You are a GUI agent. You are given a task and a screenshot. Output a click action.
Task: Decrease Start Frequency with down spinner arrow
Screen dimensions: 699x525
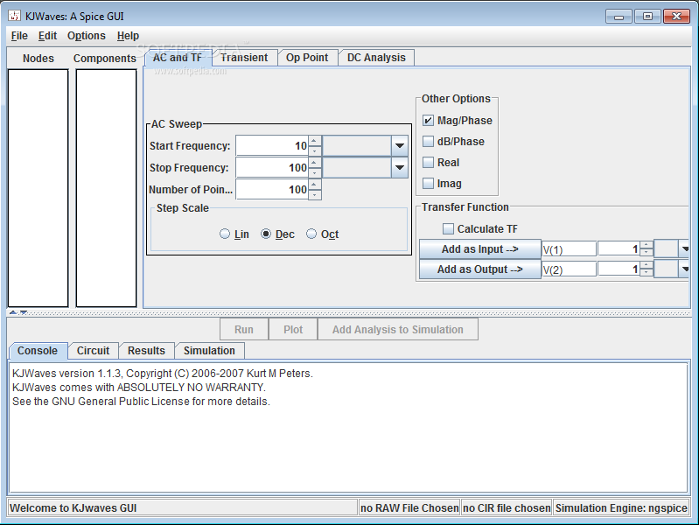[x=315, y=150]
